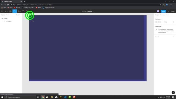
Task: Switch to the Prototype tab
Action: click(163, 15)
